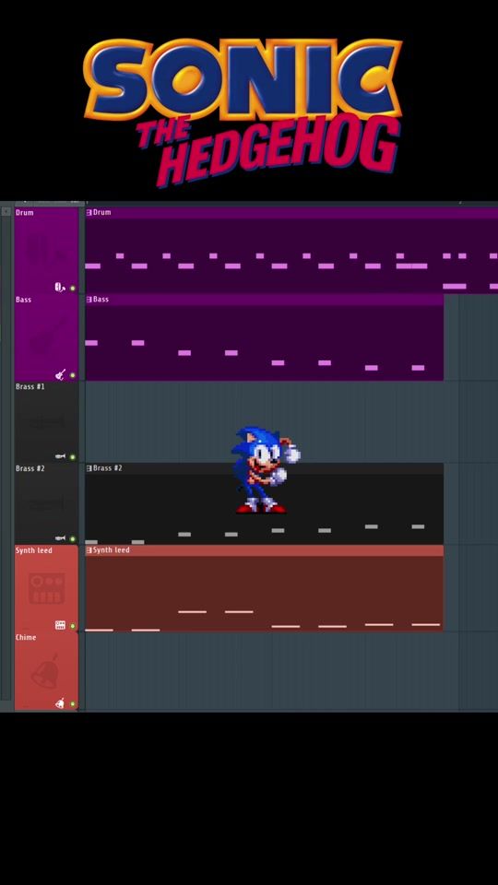
Task: Click the small button above the track list
Action: (6, 212)
